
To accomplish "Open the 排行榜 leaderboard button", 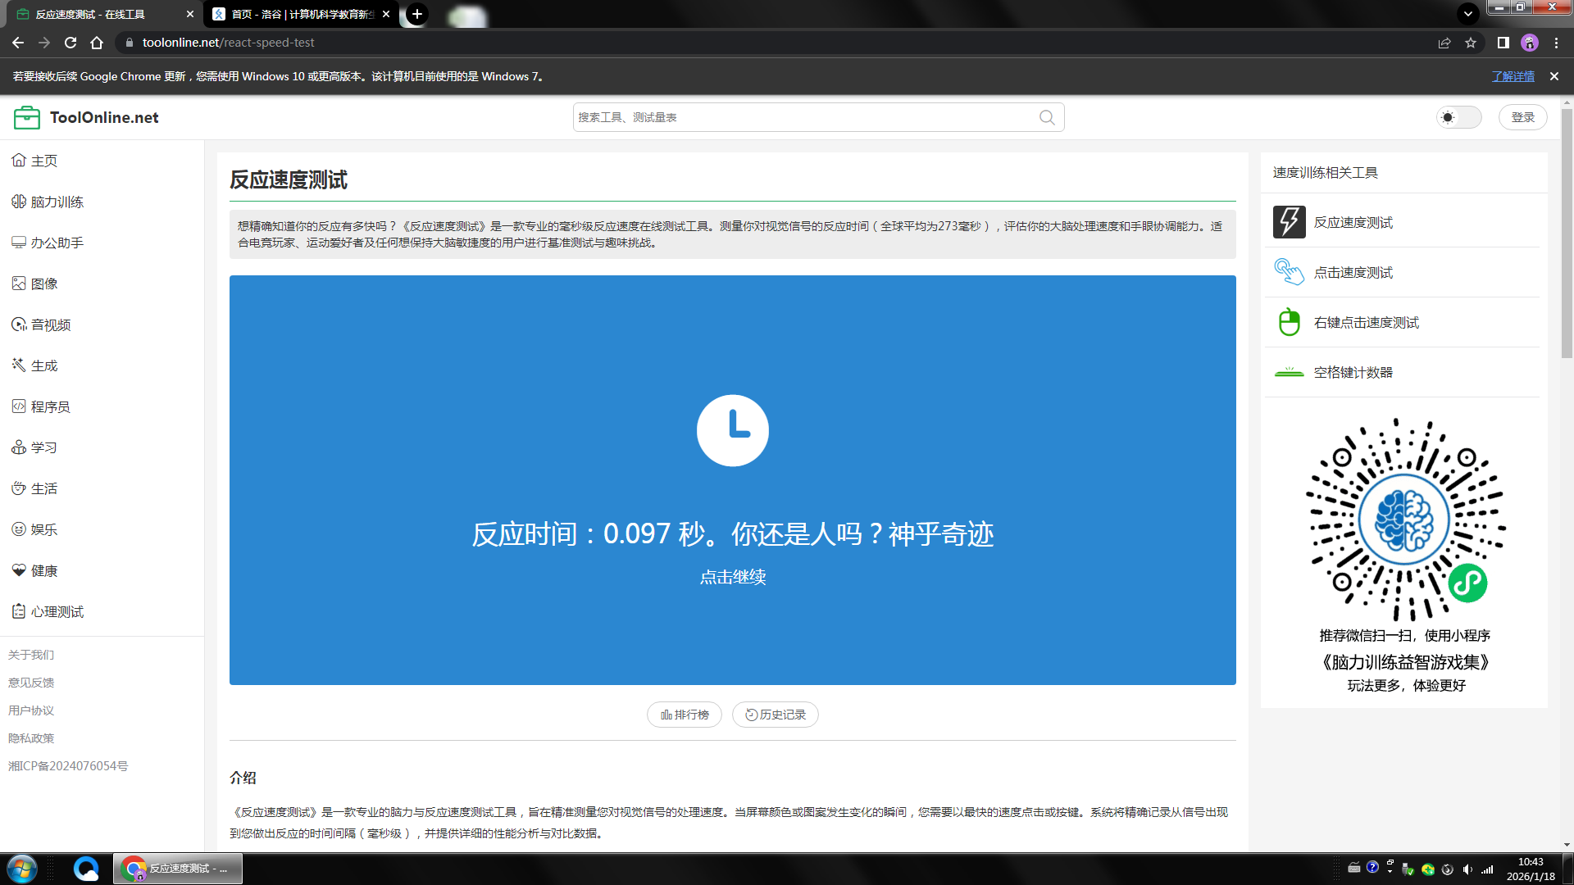I will [x=685, y=715].
